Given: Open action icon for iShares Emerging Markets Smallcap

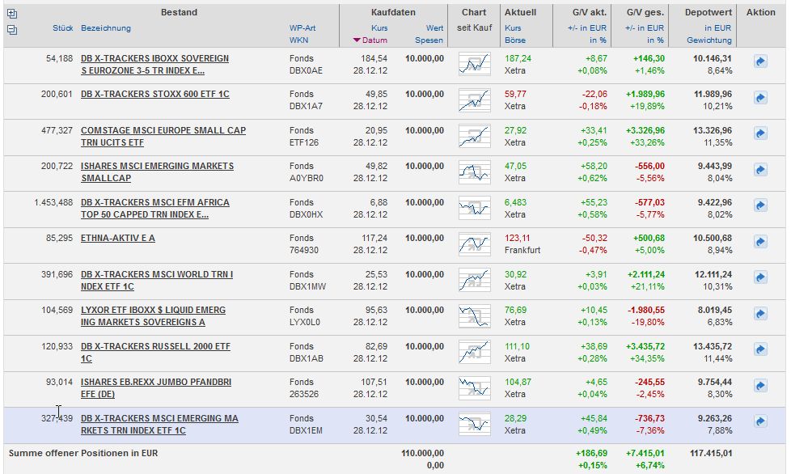Looking at the screenshot, I should (760, 169).
